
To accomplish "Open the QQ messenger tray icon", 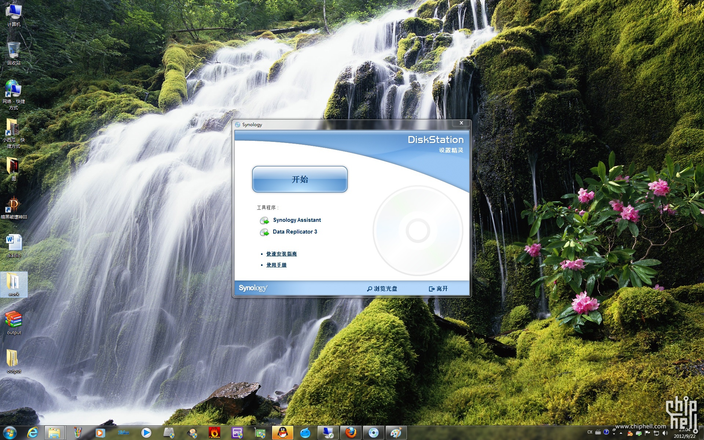I will click(x=630, y=433).
